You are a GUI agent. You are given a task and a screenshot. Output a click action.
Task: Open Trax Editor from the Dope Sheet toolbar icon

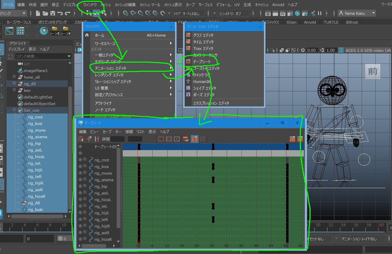[x=300, y=139]
